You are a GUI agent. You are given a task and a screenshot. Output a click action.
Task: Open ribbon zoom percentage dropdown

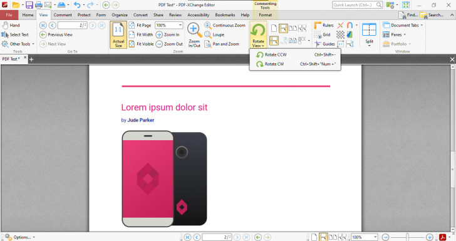point(180,25)
